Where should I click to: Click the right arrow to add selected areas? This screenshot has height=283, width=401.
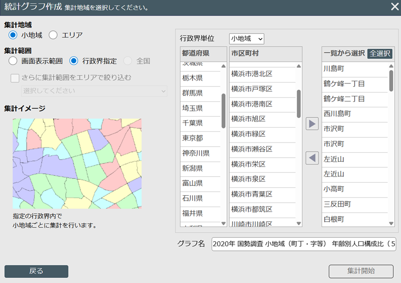pos(312,124)
